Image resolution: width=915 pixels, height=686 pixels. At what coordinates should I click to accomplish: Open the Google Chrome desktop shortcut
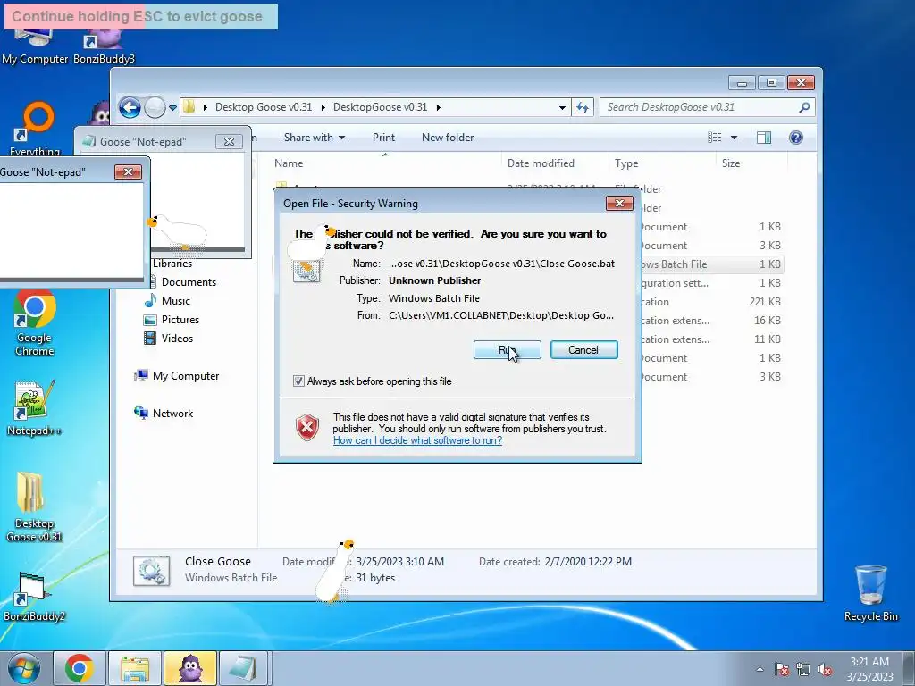[35, 323]
